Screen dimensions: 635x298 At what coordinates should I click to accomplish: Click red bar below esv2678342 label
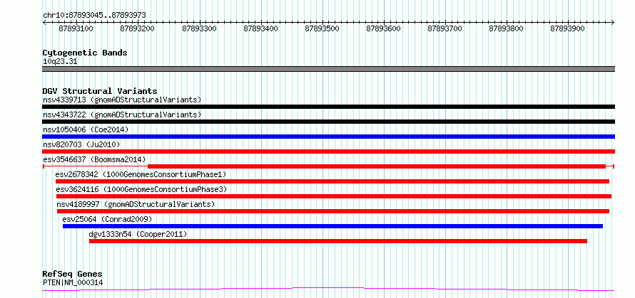[x=332, y=181]
